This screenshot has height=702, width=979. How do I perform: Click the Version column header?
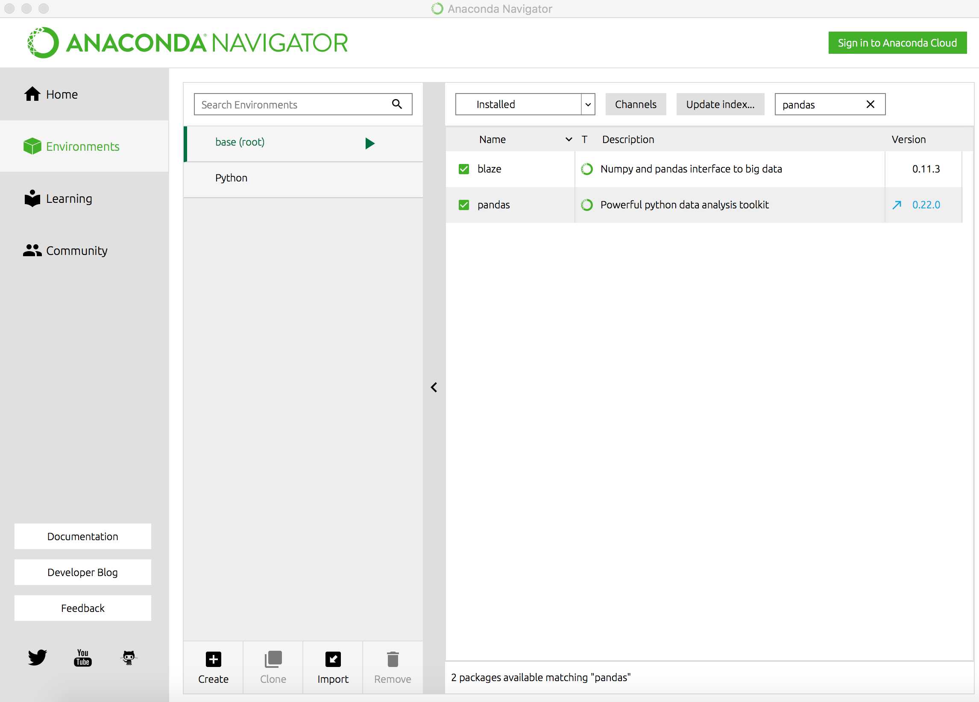point(908,139)
